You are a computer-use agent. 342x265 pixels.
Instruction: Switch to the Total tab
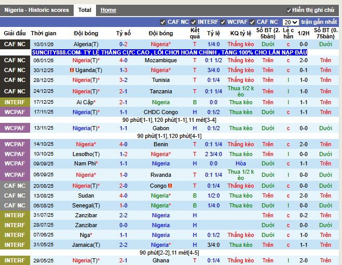(x=85, y=10)
